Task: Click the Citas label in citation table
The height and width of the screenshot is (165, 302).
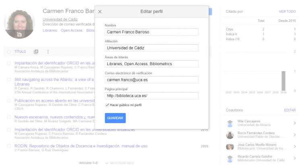Action: pyautogui.click(x=230, y=29)
